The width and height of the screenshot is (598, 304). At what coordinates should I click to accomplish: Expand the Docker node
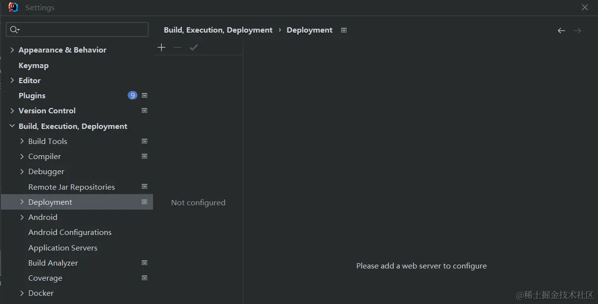pos(22,293)
